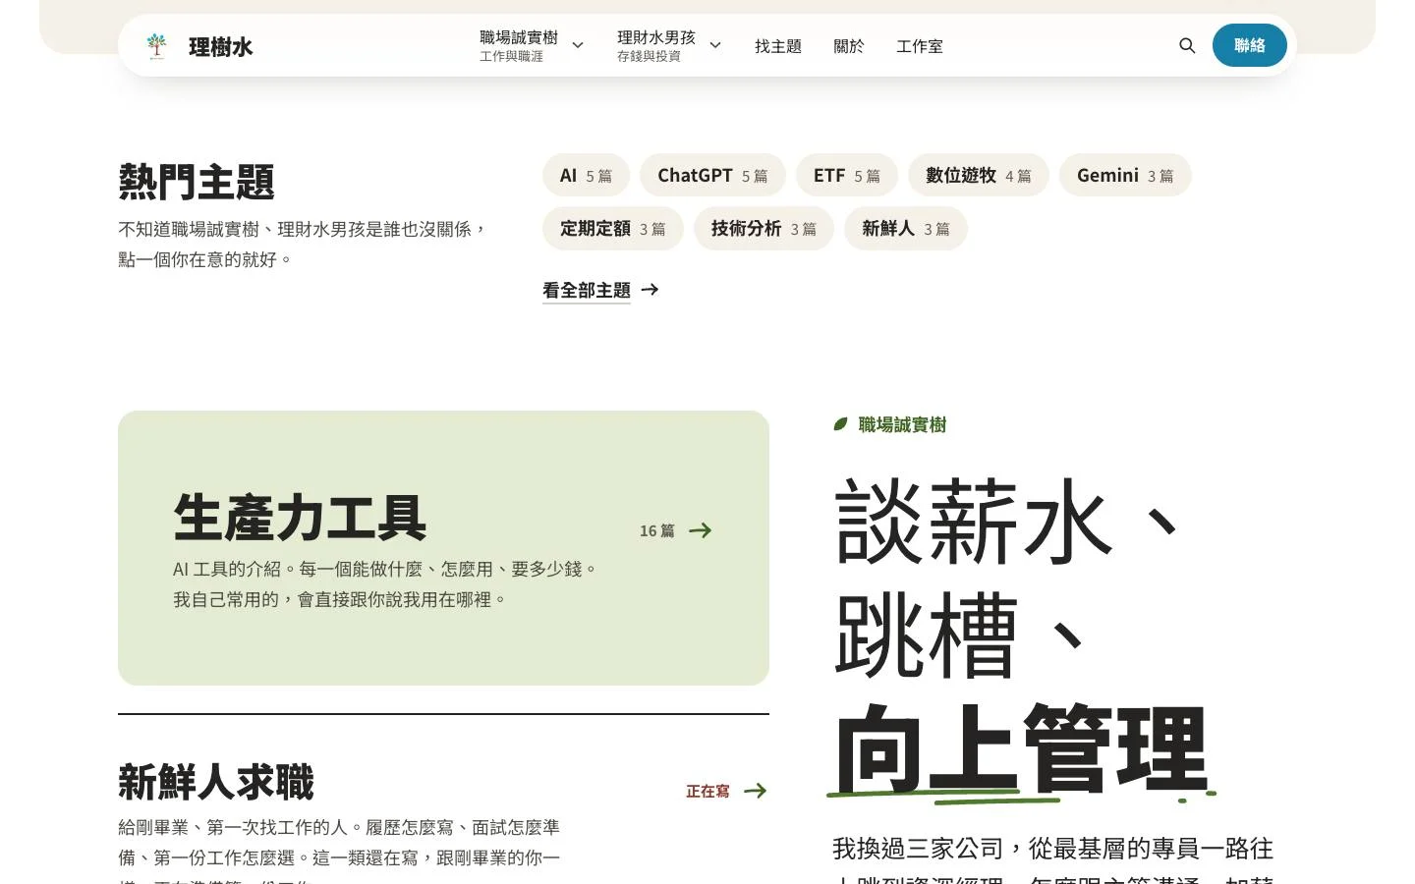
Task: Click the 理樹水 site name
Action: pyautogui.click(x=221, y=46)
